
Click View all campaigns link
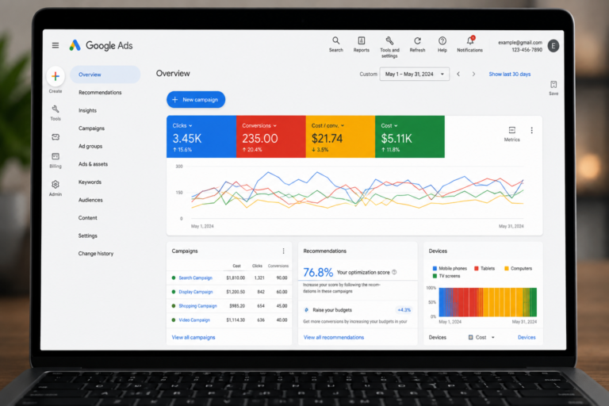(193, 337)
